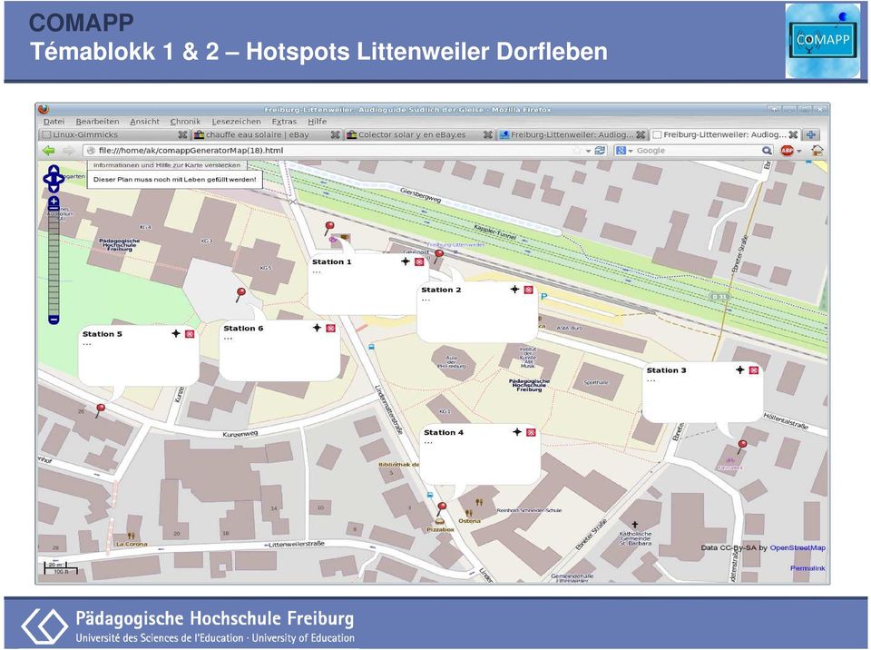Close the Station 3 popup
This screenshot has width=871, height=650.
[x=754, y=370]
